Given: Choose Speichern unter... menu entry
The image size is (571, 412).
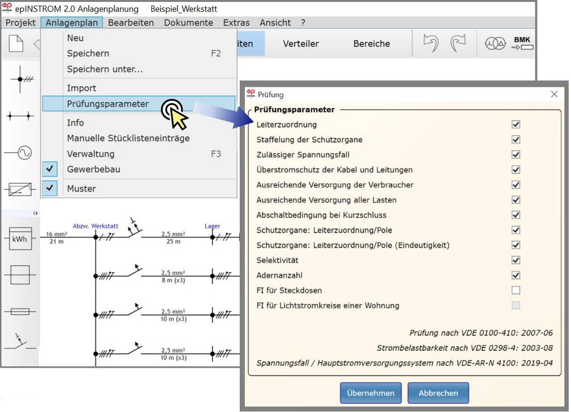Looking at the screenshot, I should click(139, 69).
